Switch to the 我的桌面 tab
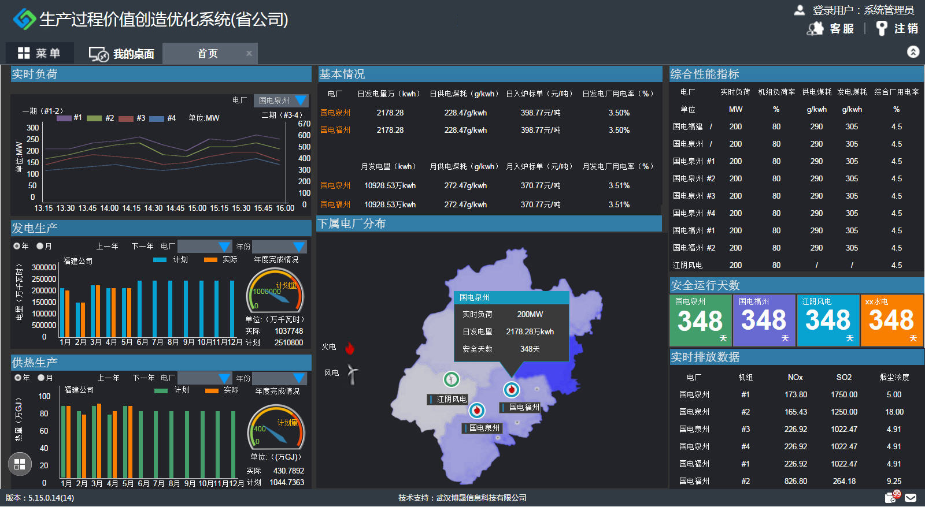This screenshot has width=925, height=507. pyautogui.click(x=121, y=54)
